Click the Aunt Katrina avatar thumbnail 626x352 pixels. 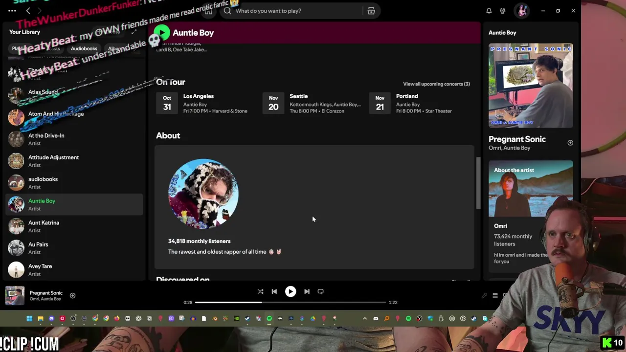(16, 226)
